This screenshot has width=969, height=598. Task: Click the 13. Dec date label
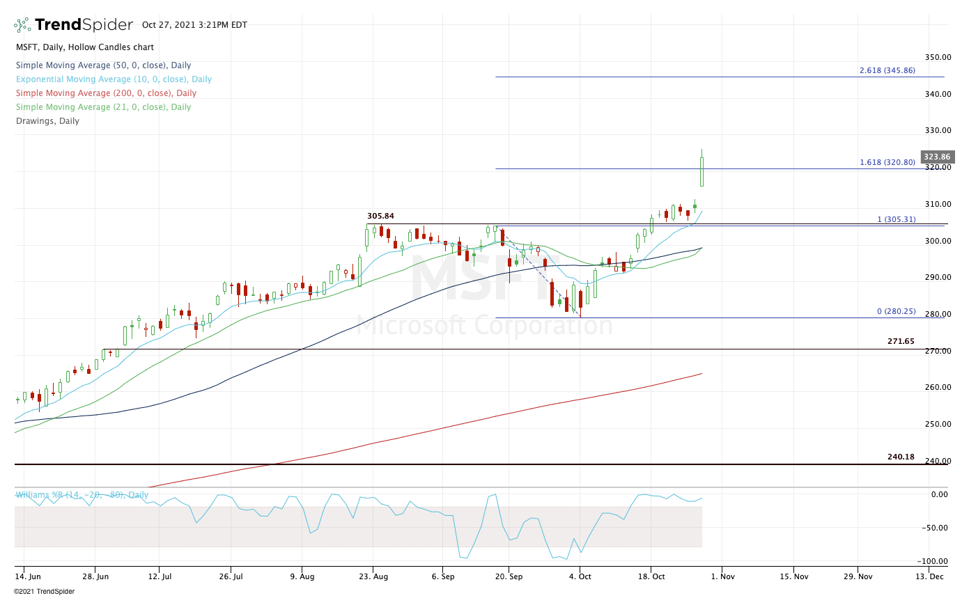pos(929,576)
